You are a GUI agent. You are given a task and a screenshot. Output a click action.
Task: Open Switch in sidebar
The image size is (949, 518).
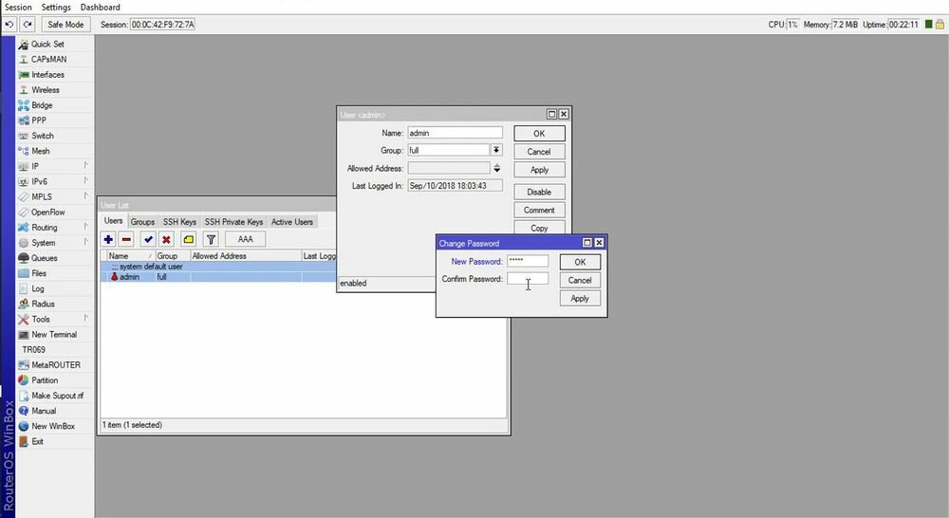coord(54,136)
